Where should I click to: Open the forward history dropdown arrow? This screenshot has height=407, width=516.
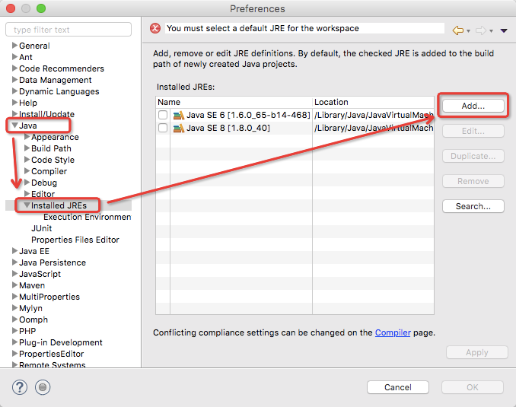[491, 31]
